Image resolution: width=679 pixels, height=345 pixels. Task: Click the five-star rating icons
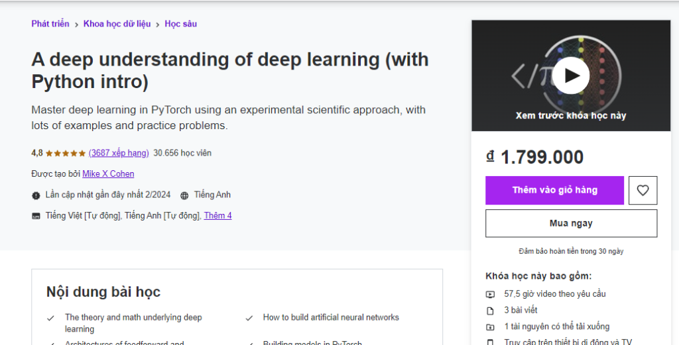[66, 154]
